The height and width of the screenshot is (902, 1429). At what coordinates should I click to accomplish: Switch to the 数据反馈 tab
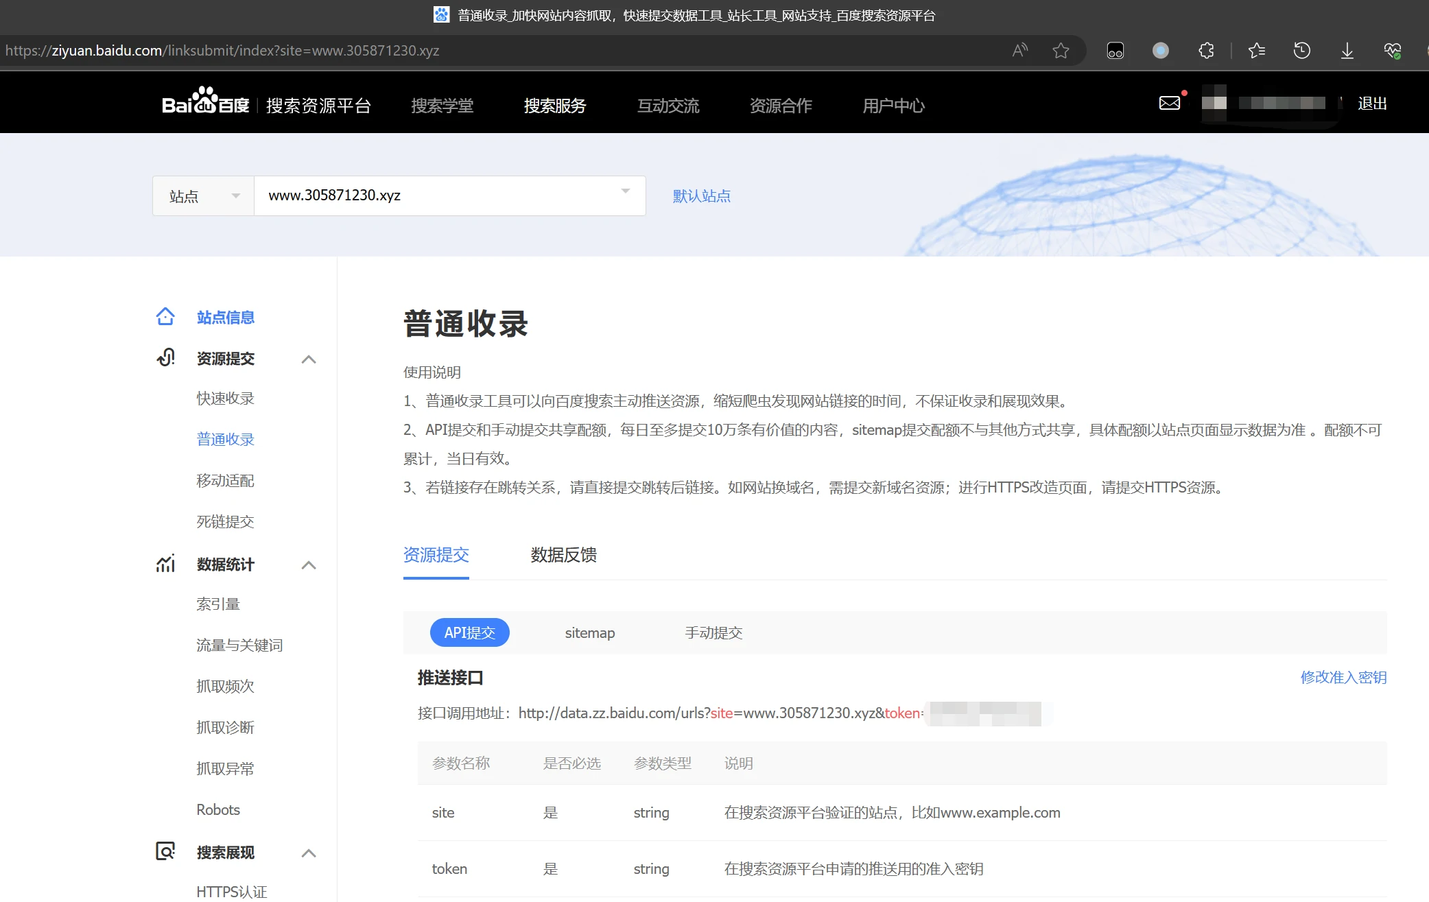coord(564,555)
